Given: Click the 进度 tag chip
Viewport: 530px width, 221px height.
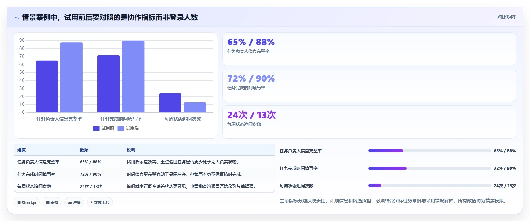Looking at the screenshot, I should 74,202.
